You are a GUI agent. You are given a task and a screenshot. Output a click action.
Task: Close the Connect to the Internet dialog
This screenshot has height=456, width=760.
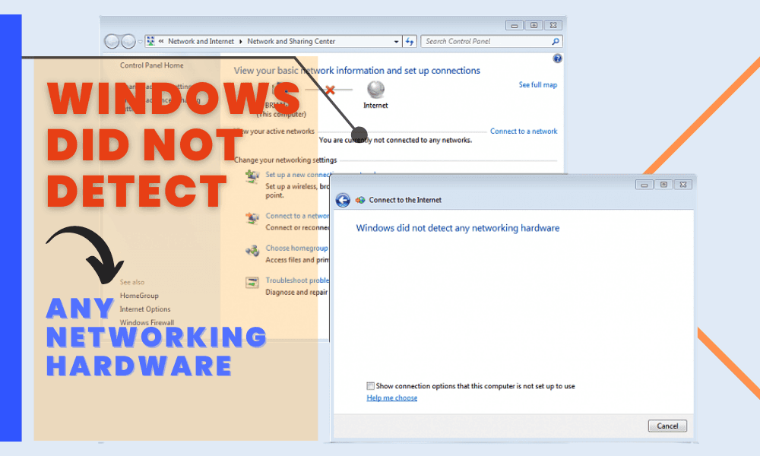coord(683,185)
